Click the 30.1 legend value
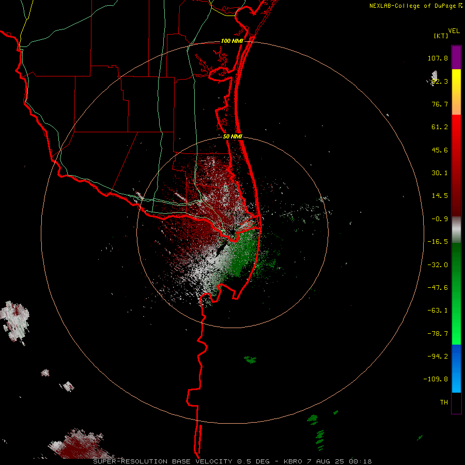The height and width of the screenshot is (465, 465). (440, 173)
